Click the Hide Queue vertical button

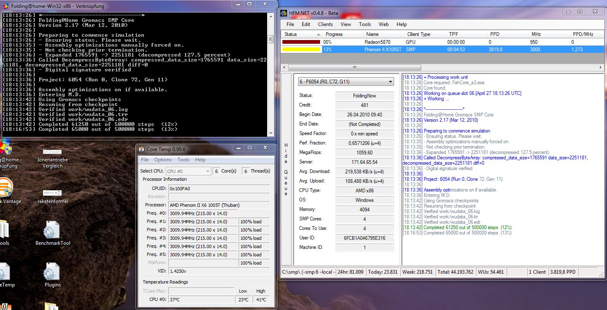pyautogui.click(x=286, y=170)
